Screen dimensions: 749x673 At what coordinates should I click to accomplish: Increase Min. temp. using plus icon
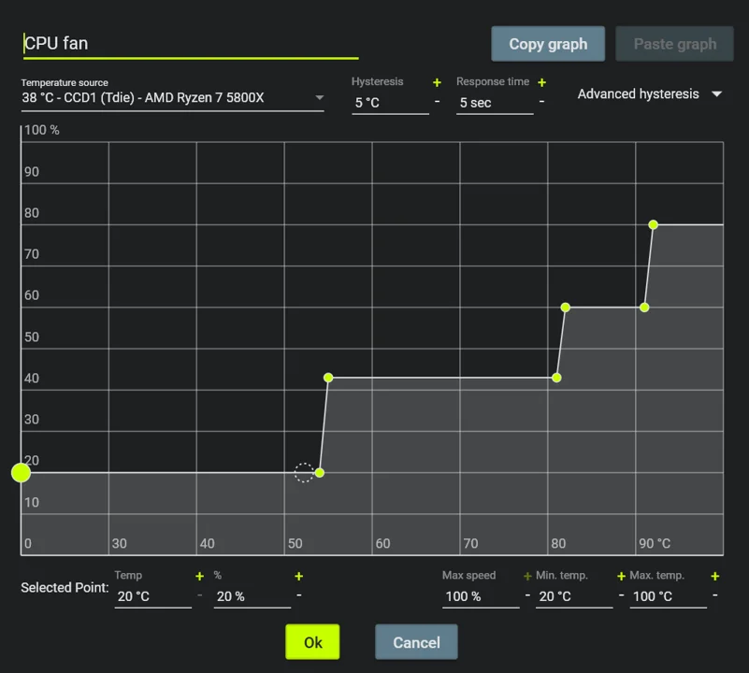click(621, 577)
